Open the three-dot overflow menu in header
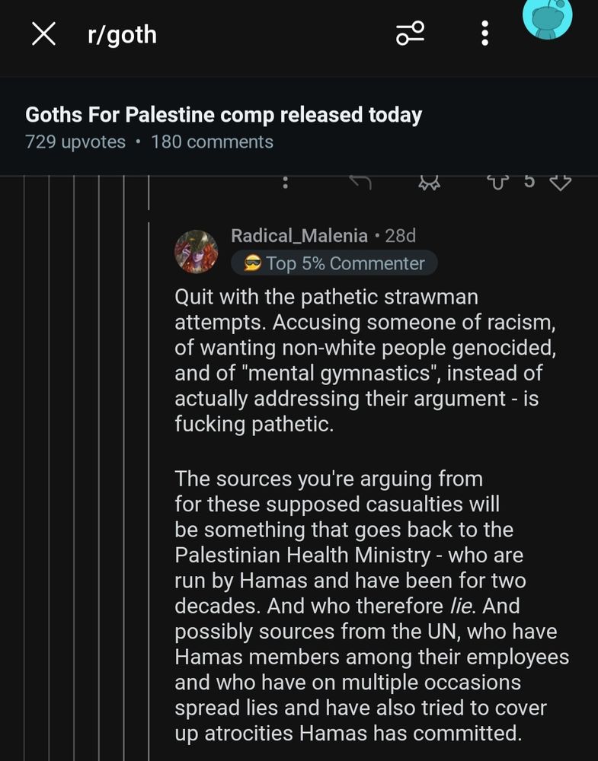Screen dimensions: 598x761 484,33
